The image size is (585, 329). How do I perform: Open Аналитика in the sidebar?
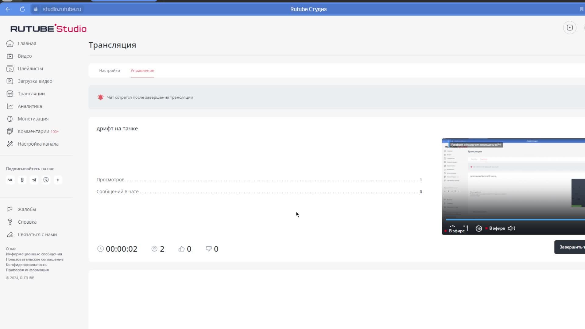(30, 106)
